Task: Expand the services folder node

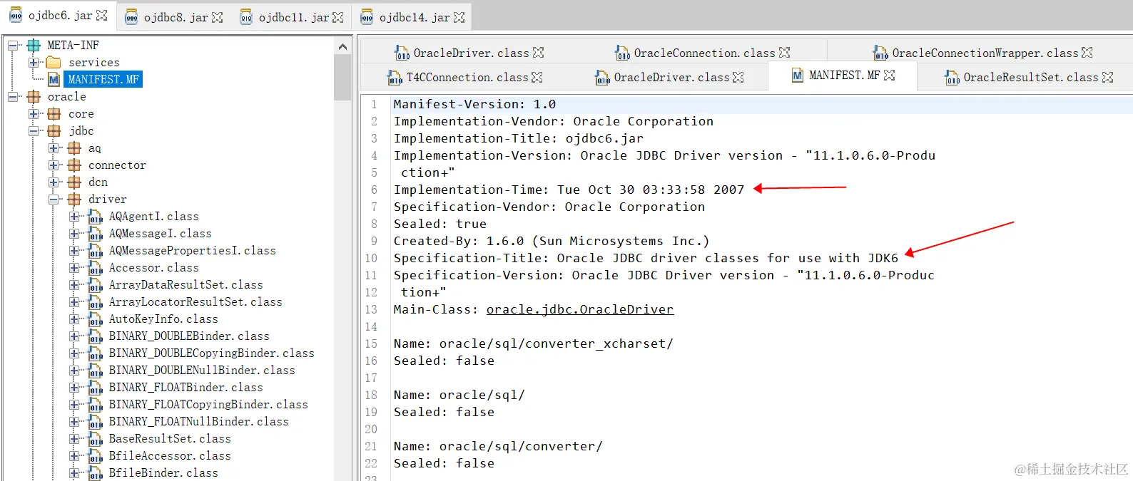Action: [34, 63]
